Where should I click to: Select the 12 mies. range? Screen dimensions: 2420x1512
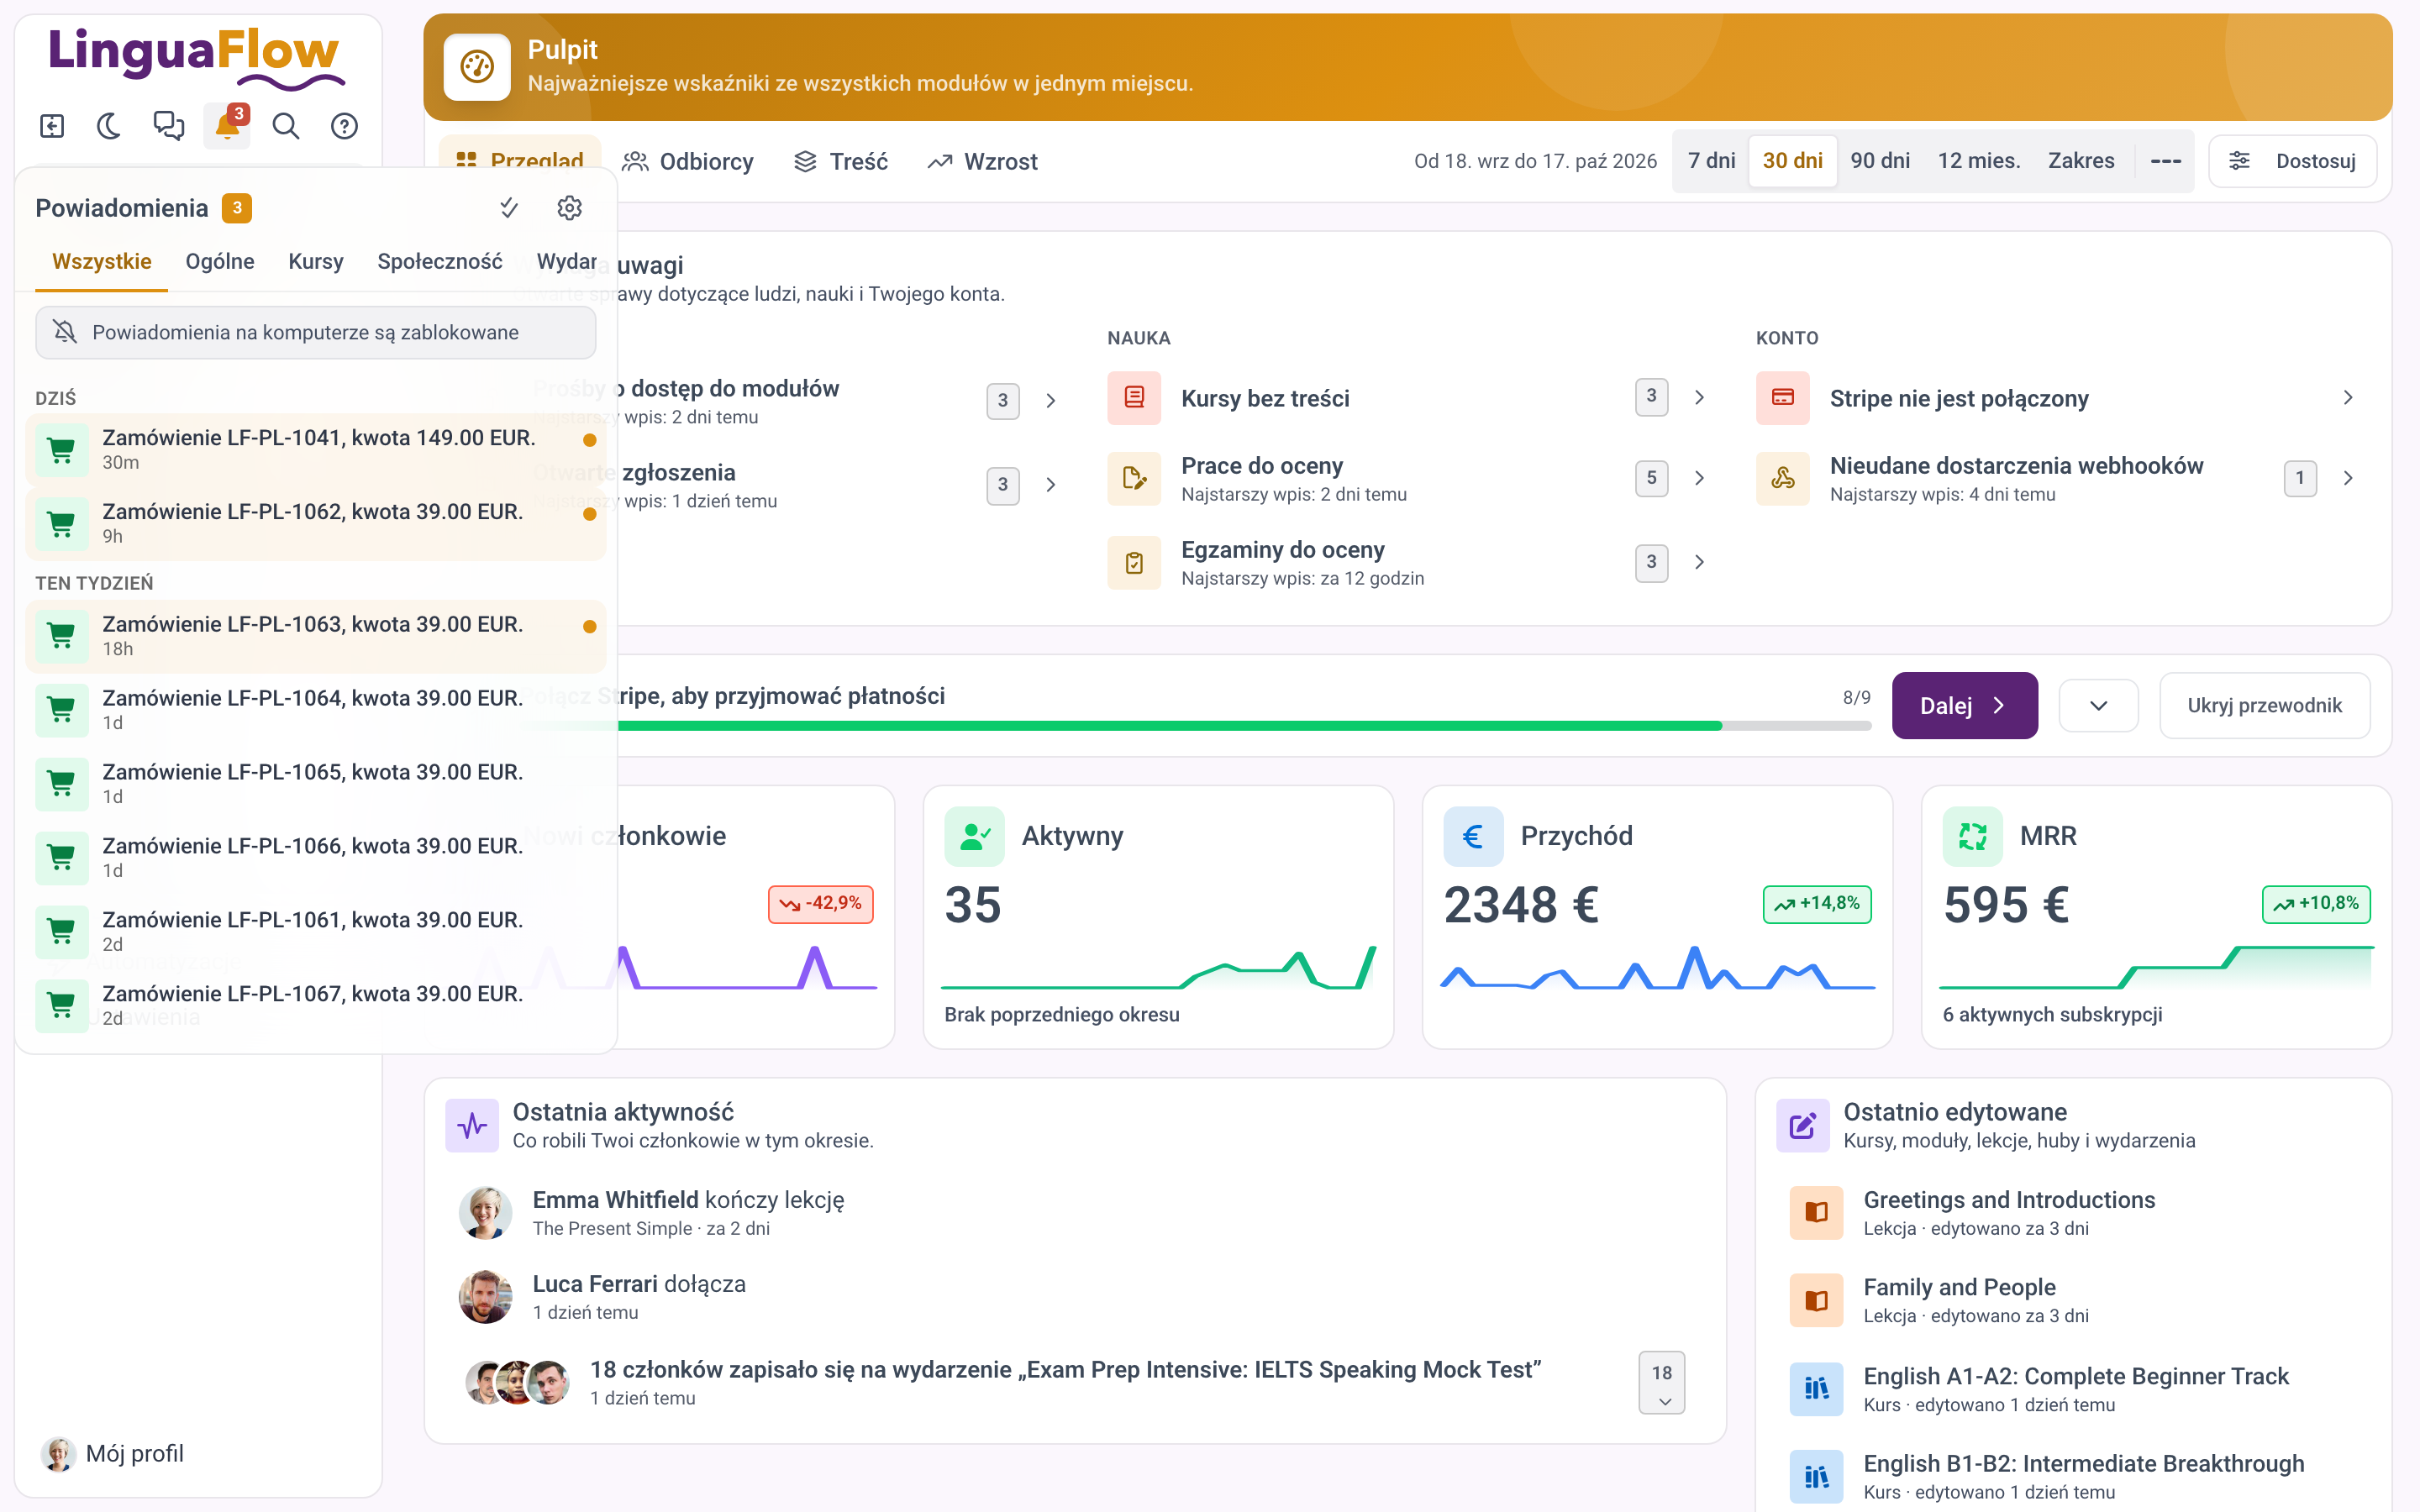(x=1979, y=161)
